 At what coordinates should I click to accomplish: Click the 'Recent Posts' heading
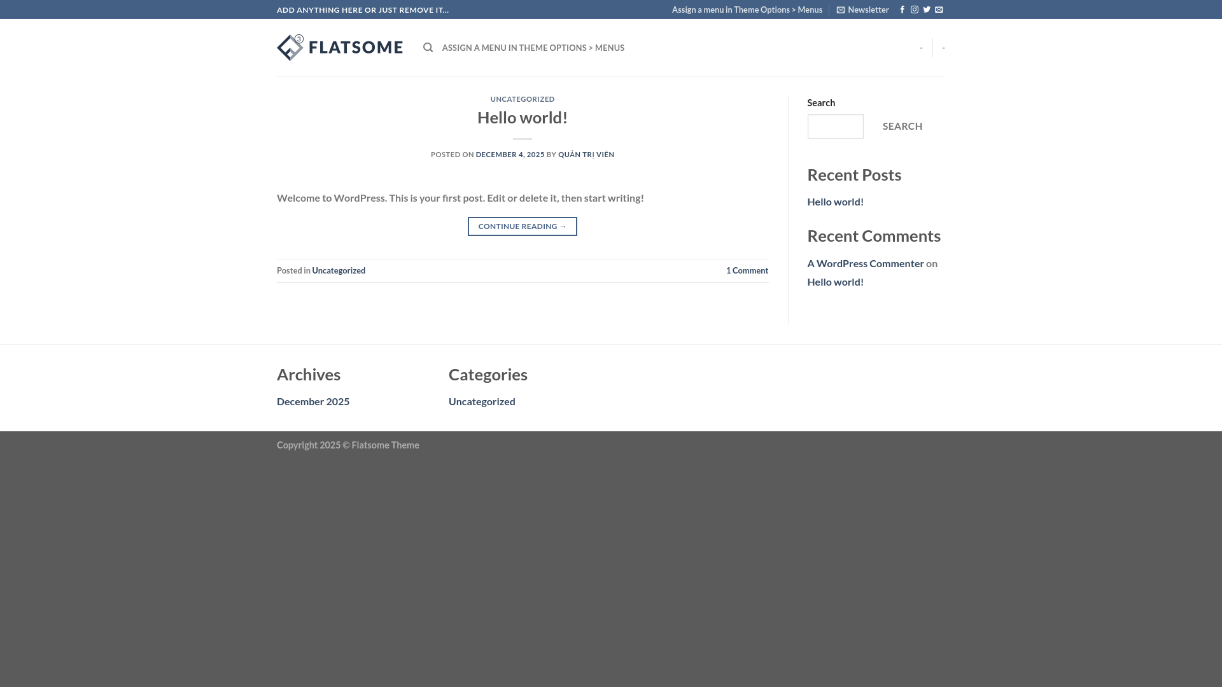[x=854, y=175]
